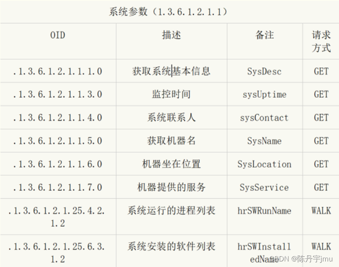Click GET in the SysLocation row
Image resolution: width=339 pixels, height=267 pixels.
(321, 164)
